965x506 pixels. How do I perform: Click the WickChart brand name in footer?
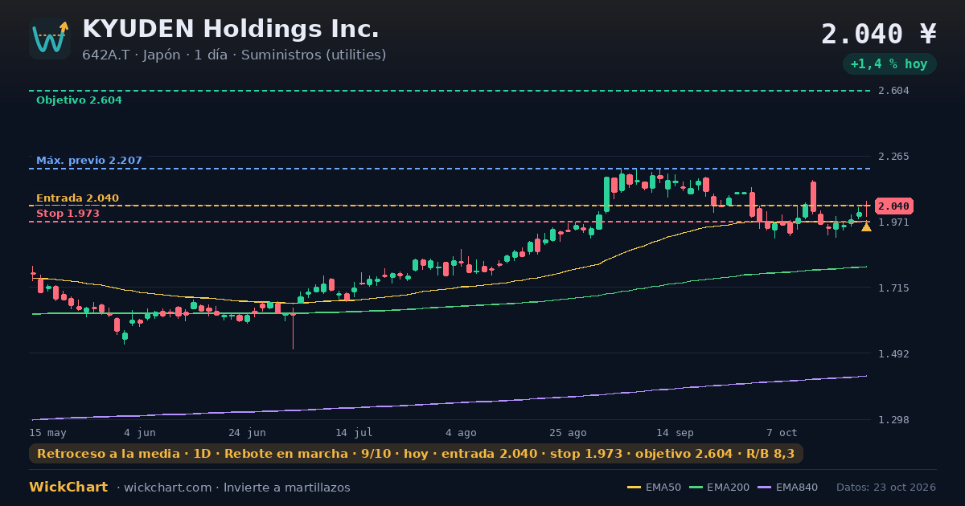tap(68, 488)
